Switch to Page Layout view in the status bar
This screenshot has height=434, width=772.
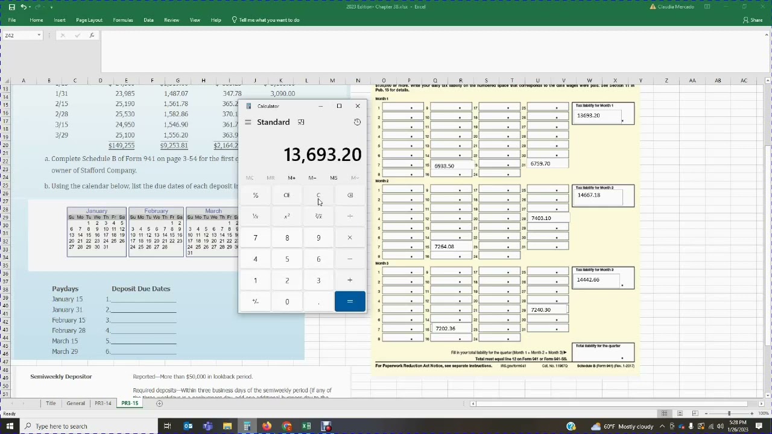[680, 414]
